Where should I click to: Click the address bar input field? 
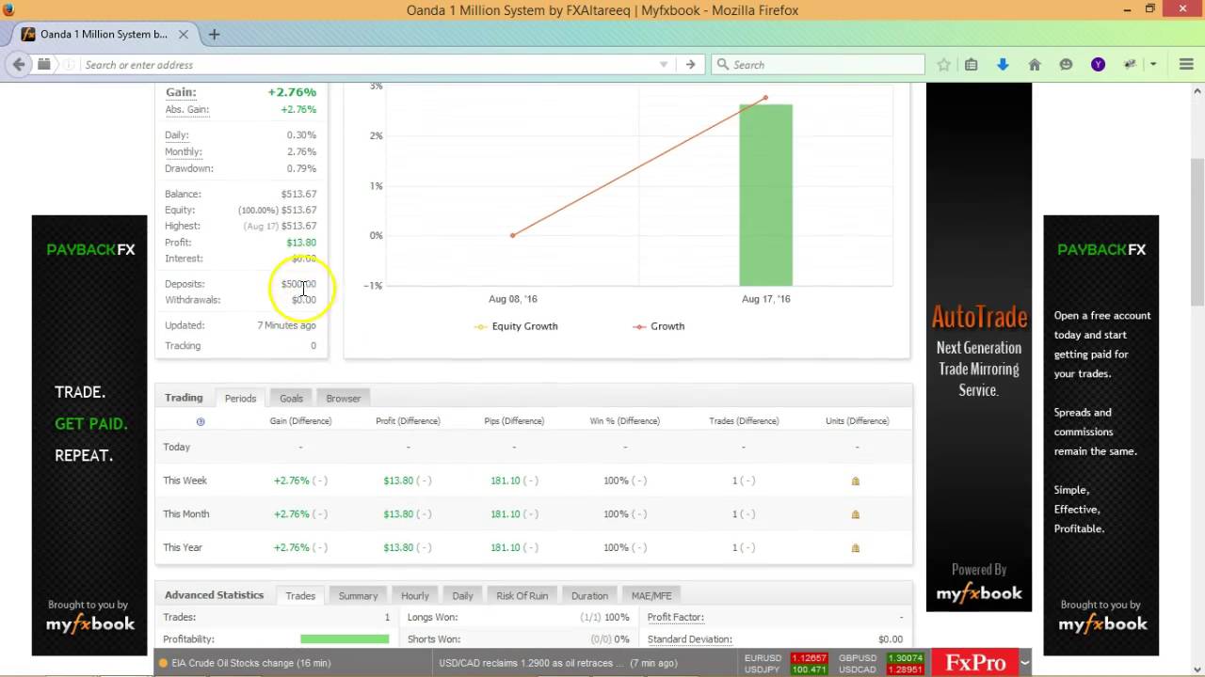367,65
